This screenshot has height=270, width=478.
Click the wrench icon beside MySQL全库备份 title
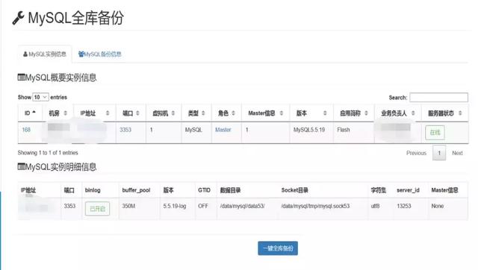point(18,18)
